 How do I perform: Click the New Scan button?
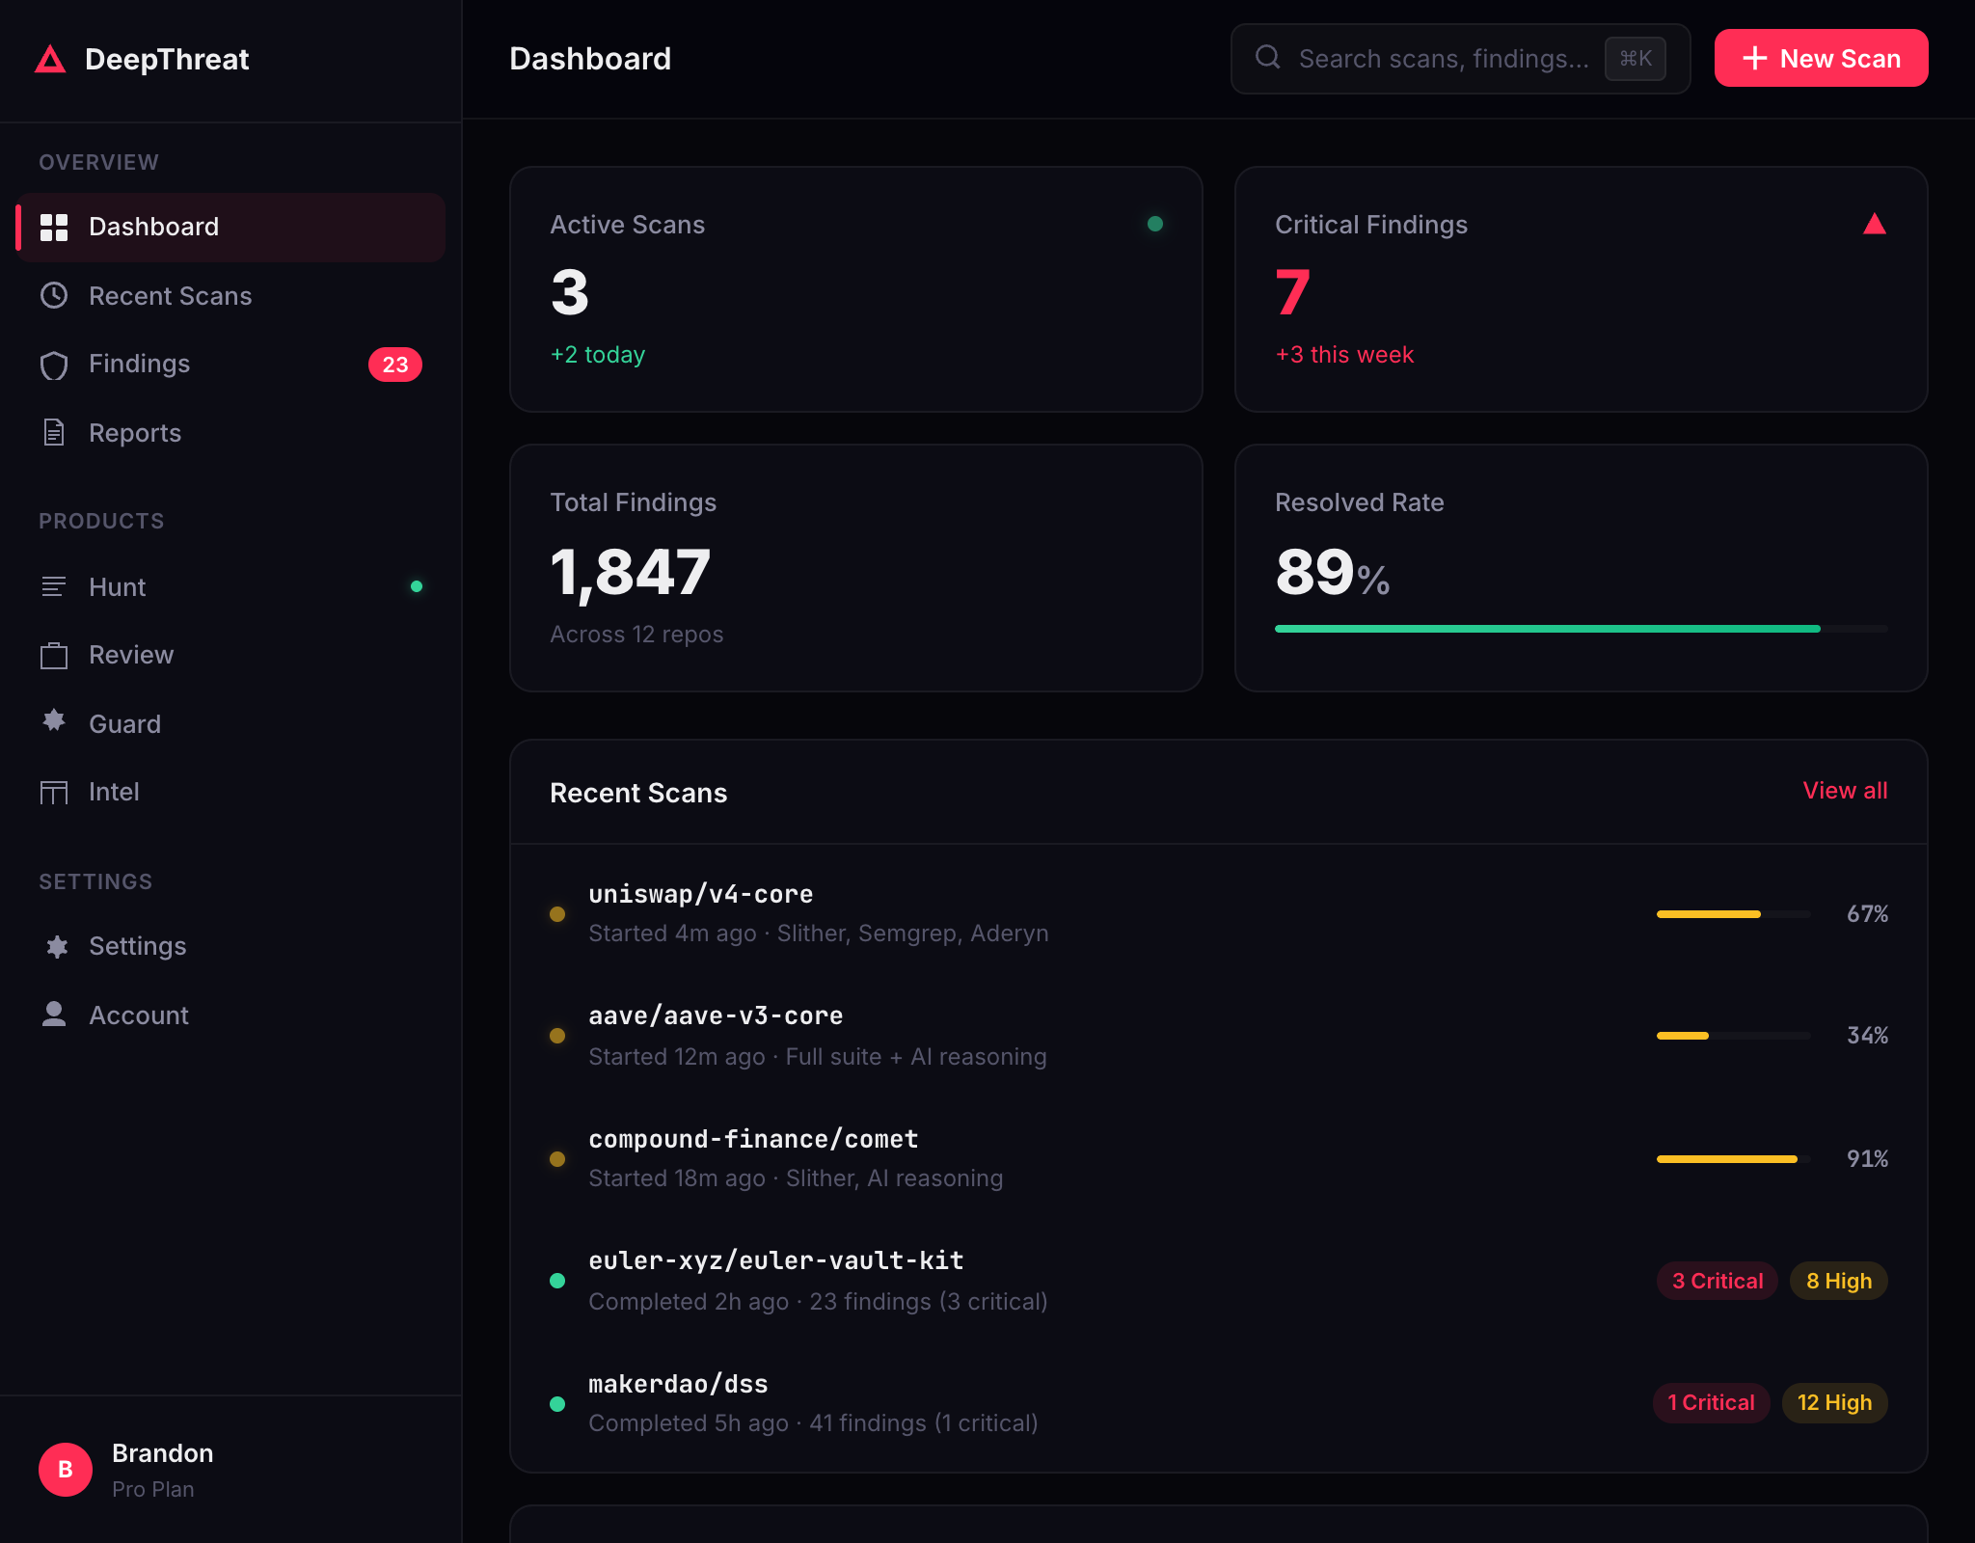tap(1821, 59)
